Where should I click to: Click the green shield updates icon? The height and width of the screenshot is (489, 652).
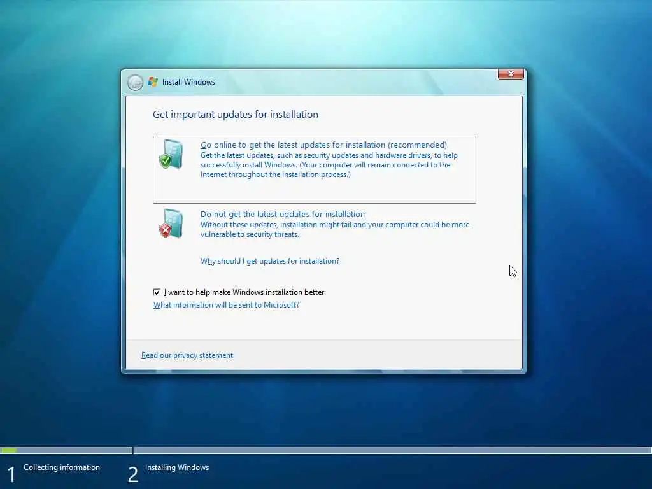[x=171, y=154]
